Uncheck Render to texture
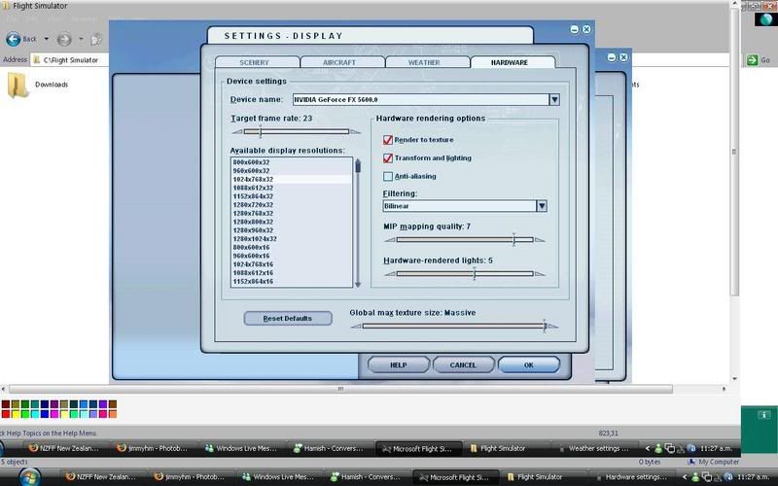 [x=388, y=140]
